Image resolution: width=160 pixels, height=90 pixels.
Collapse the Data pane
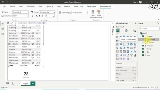[158, 23]
